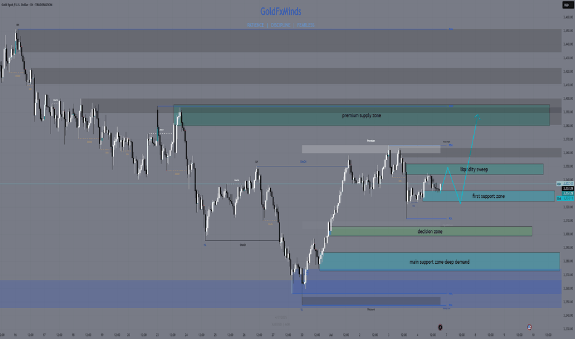575x339 pixels.
Task: Click the 'Jul' date on time axis
Action: (331, 335)
